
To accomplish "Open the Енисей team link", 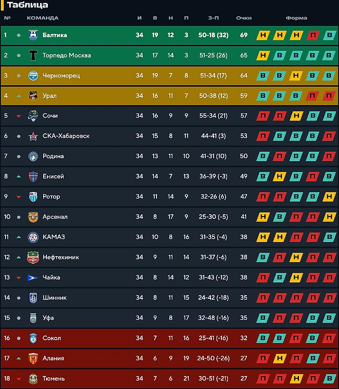I will click(x=53, y=177).
